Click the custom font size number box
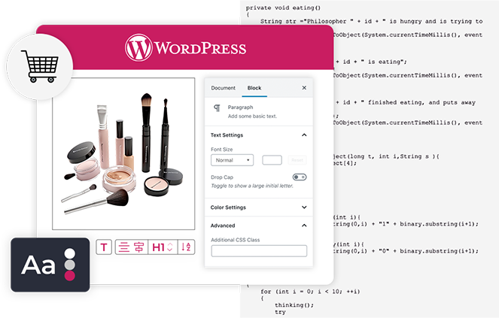This screenshot has height=318, width=499. click(272, 160)
